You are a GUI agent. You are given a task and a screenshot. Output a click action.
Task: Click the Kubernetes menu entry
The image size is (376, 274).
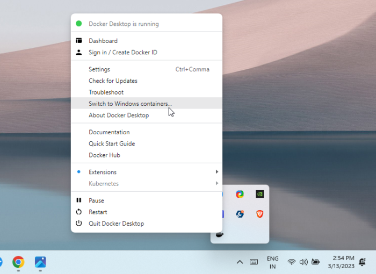[147, 184]
